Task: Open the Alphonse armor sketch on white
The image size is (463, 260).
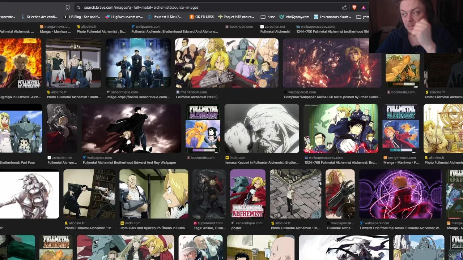Action: [x=29, y=194]
